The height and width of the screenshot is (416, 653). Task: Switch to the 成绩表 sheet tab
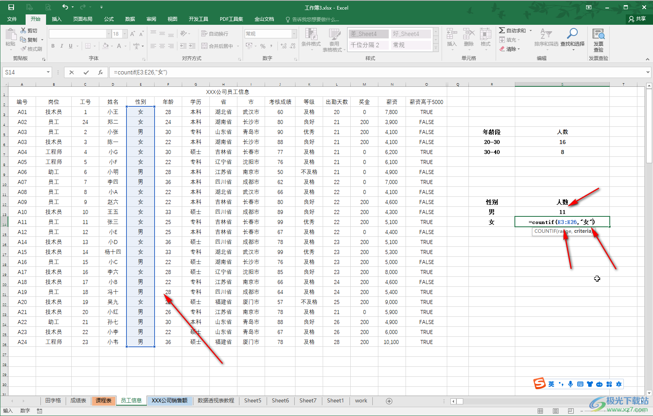(78, 400)
